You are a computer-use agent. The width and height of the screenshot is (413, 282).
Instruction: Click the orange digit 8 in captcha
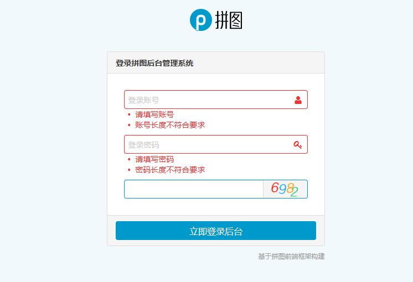pyautogui.click(x=290, y=189)
